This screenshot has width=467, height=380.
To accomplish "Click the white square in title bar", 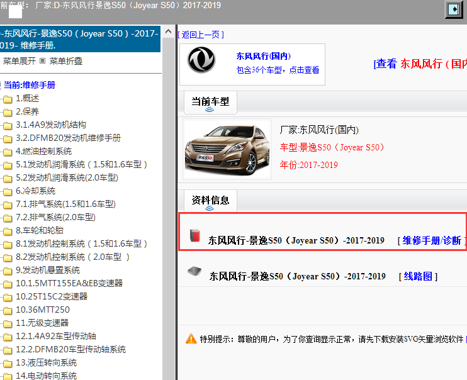I will [x=15, y=12].
